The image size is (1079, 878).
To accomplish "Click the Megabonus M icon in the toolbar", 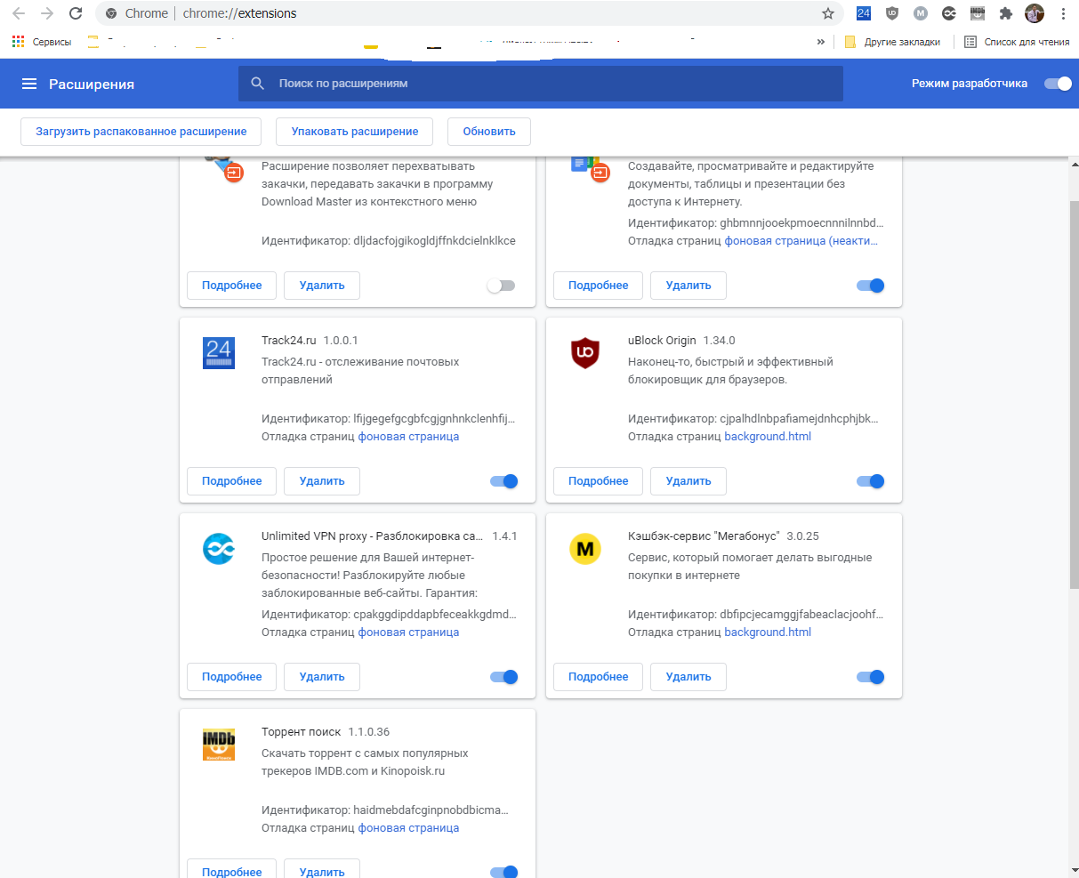I will [x=921, y=13].
